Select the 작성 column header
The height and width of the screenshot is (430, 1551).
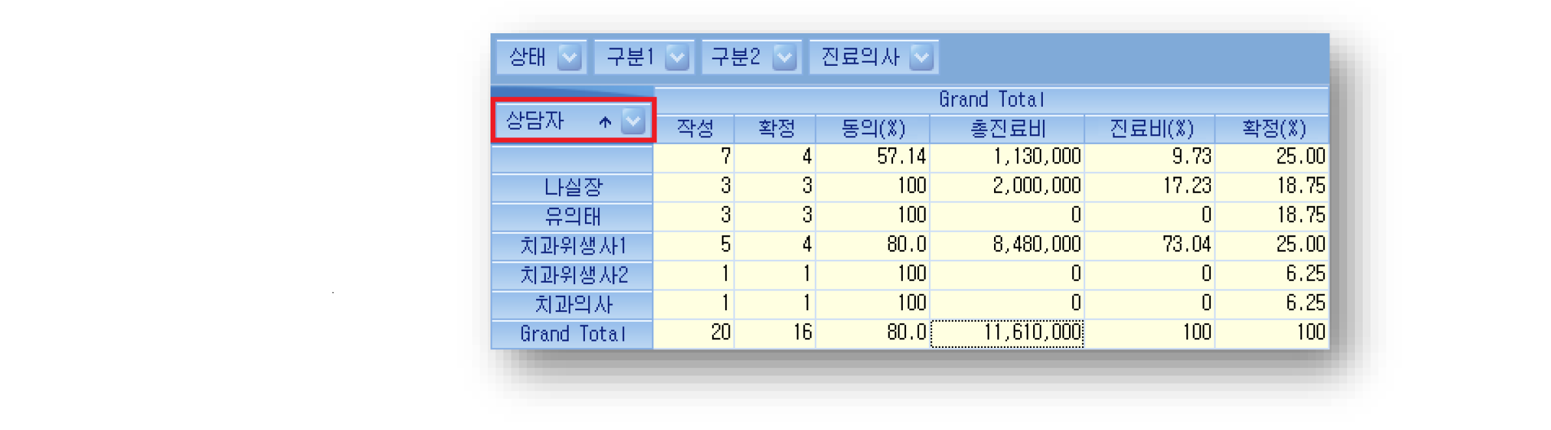(x=694, y=128)
